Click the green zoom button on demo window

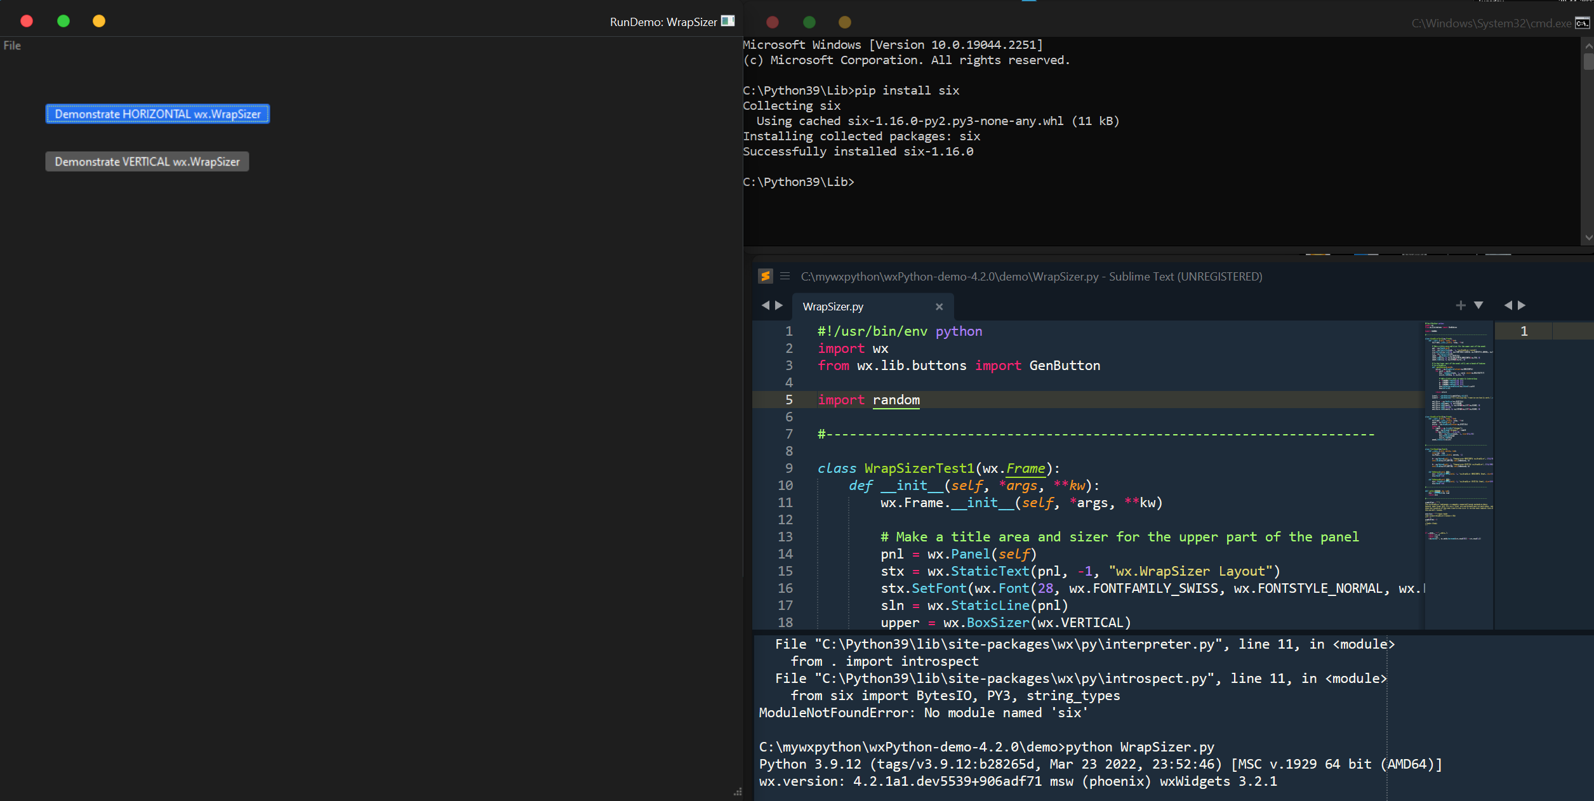(x=63, y=21)
